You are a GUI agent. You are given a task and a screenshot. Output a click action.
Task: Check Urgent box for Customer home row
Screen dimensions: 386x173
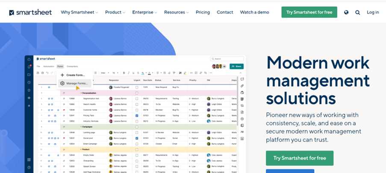click(137, 110)
